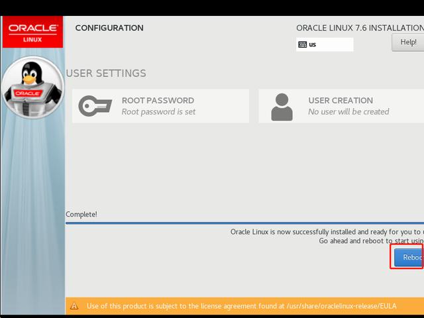Image resolution: width=424 pixels, height=318 pixels.
Task: Click the ORACLE LINUX 7.6 INSTALLATION title
Action: tap(360, 28)
